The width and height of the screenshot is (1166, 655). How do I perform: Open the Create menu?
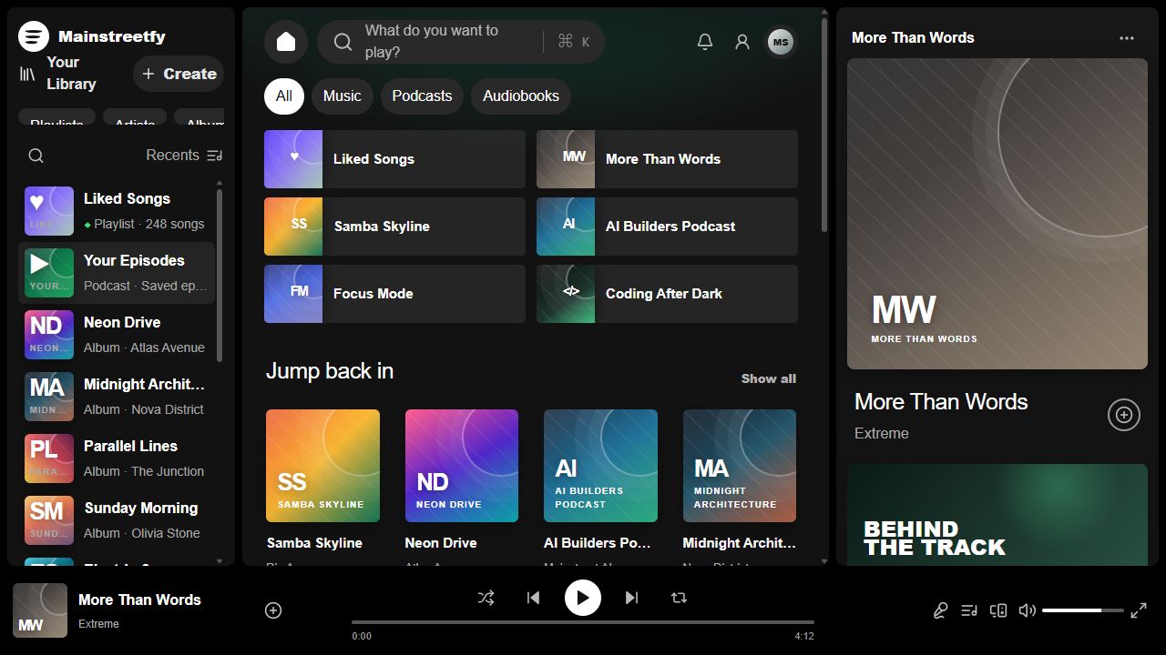[179, 74]
